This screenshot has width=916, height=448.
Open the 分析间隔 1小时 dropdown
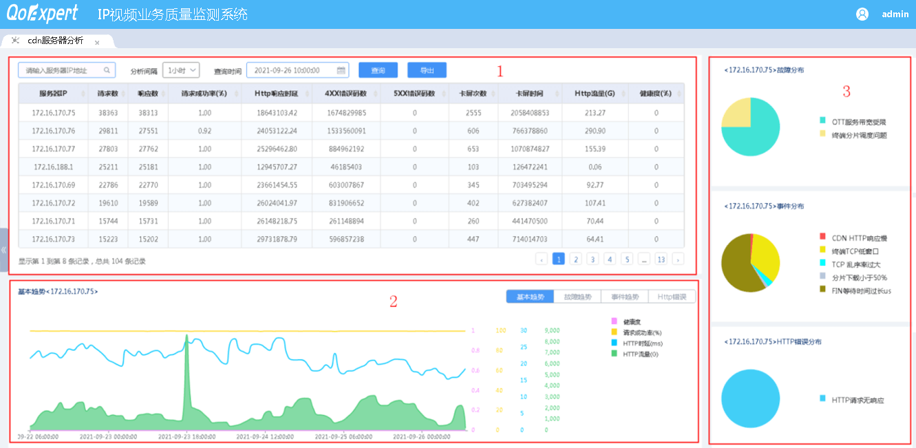[x=181, y=70]
